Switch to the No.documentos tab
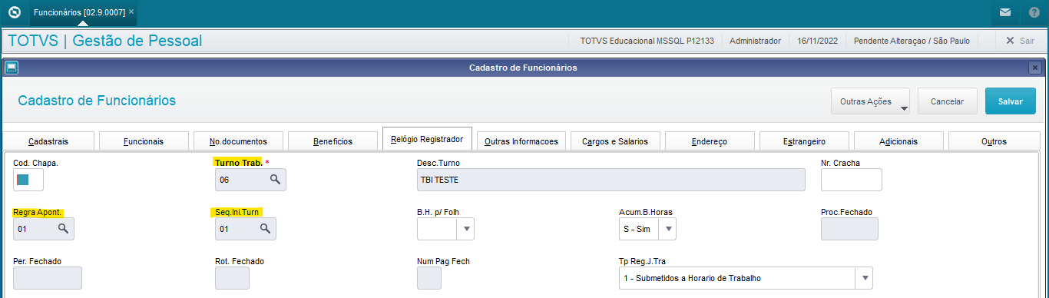1049x298 pixels. click(x=238, y=141)
